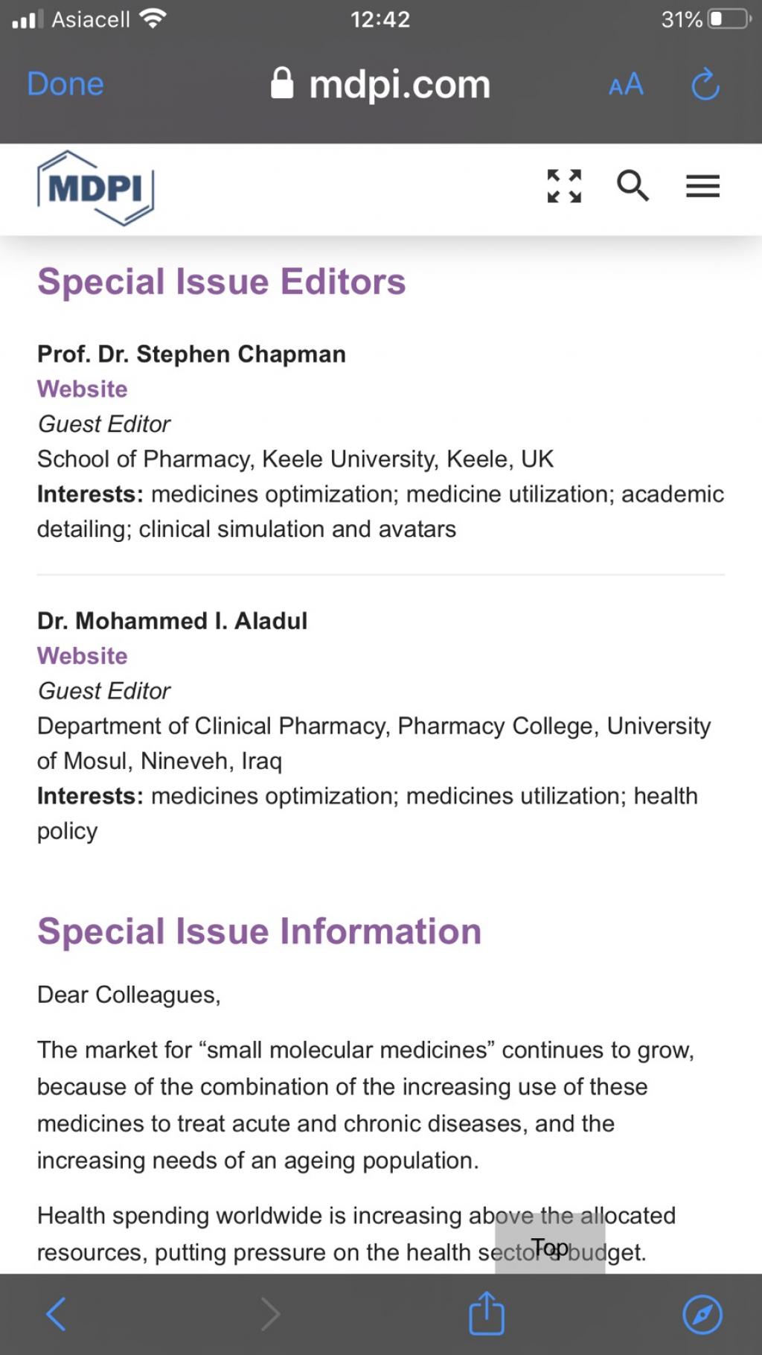Image resolution: width=762 pixels, height=1355 pixels.
Task: Tap the Special Issue Editors heading
Action: (x=222, y=281)
